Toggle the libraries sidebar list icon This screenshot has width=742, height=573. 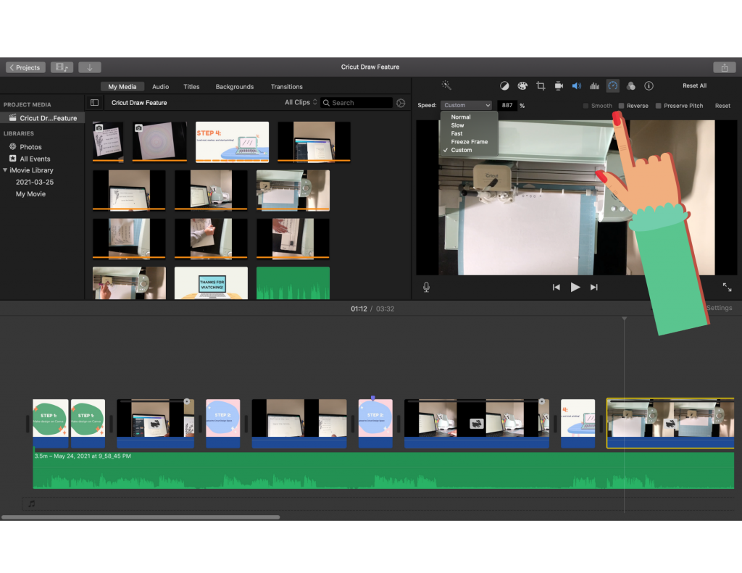coord(95,103)
